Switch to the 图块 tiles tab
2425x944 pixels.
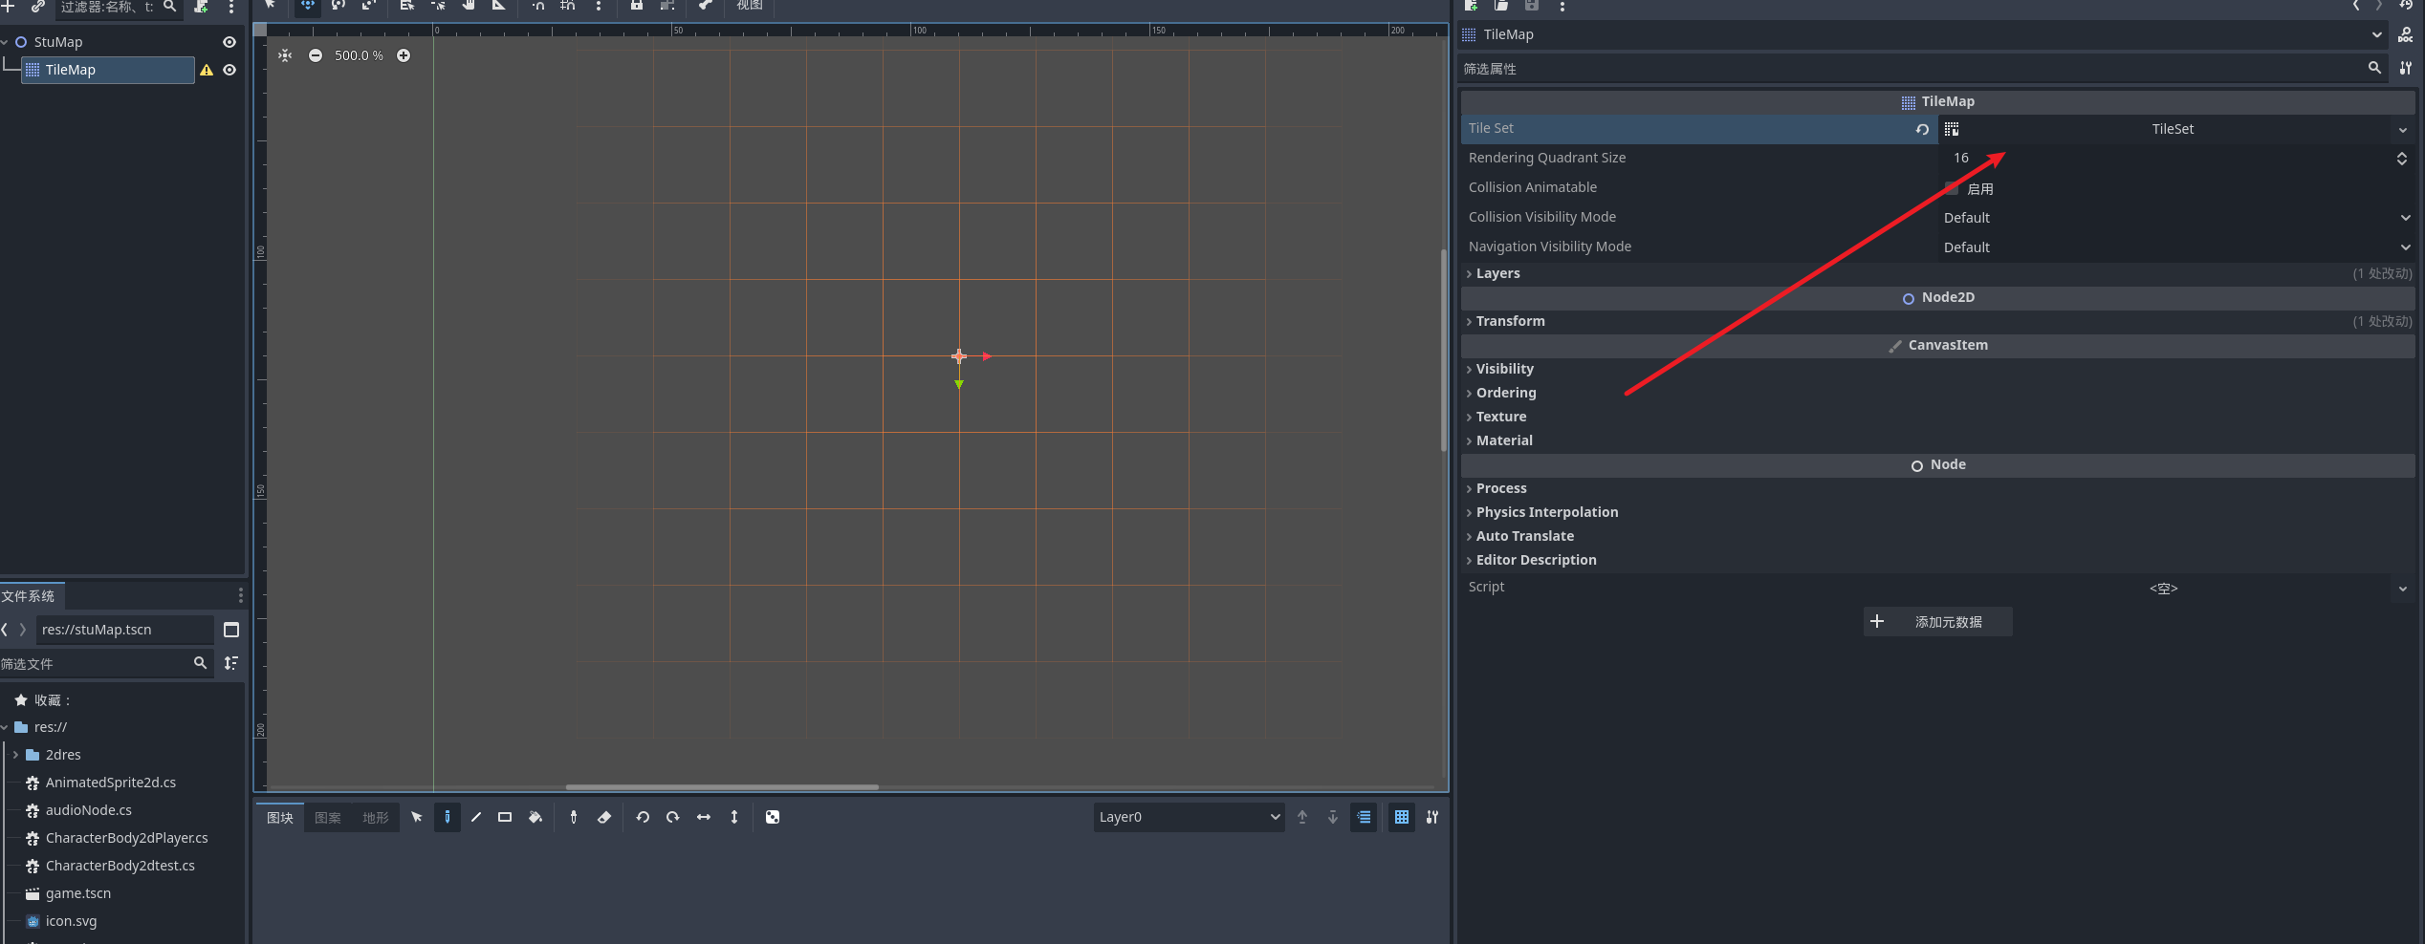point(279,818)
